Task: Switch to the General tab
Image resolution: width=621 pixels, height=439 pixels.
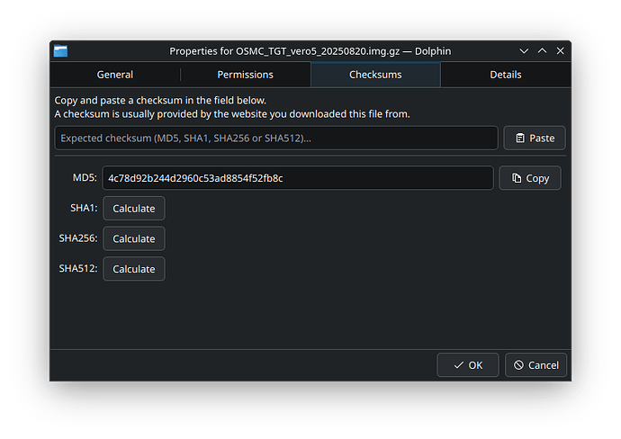Action: click(x=114, y=75)
